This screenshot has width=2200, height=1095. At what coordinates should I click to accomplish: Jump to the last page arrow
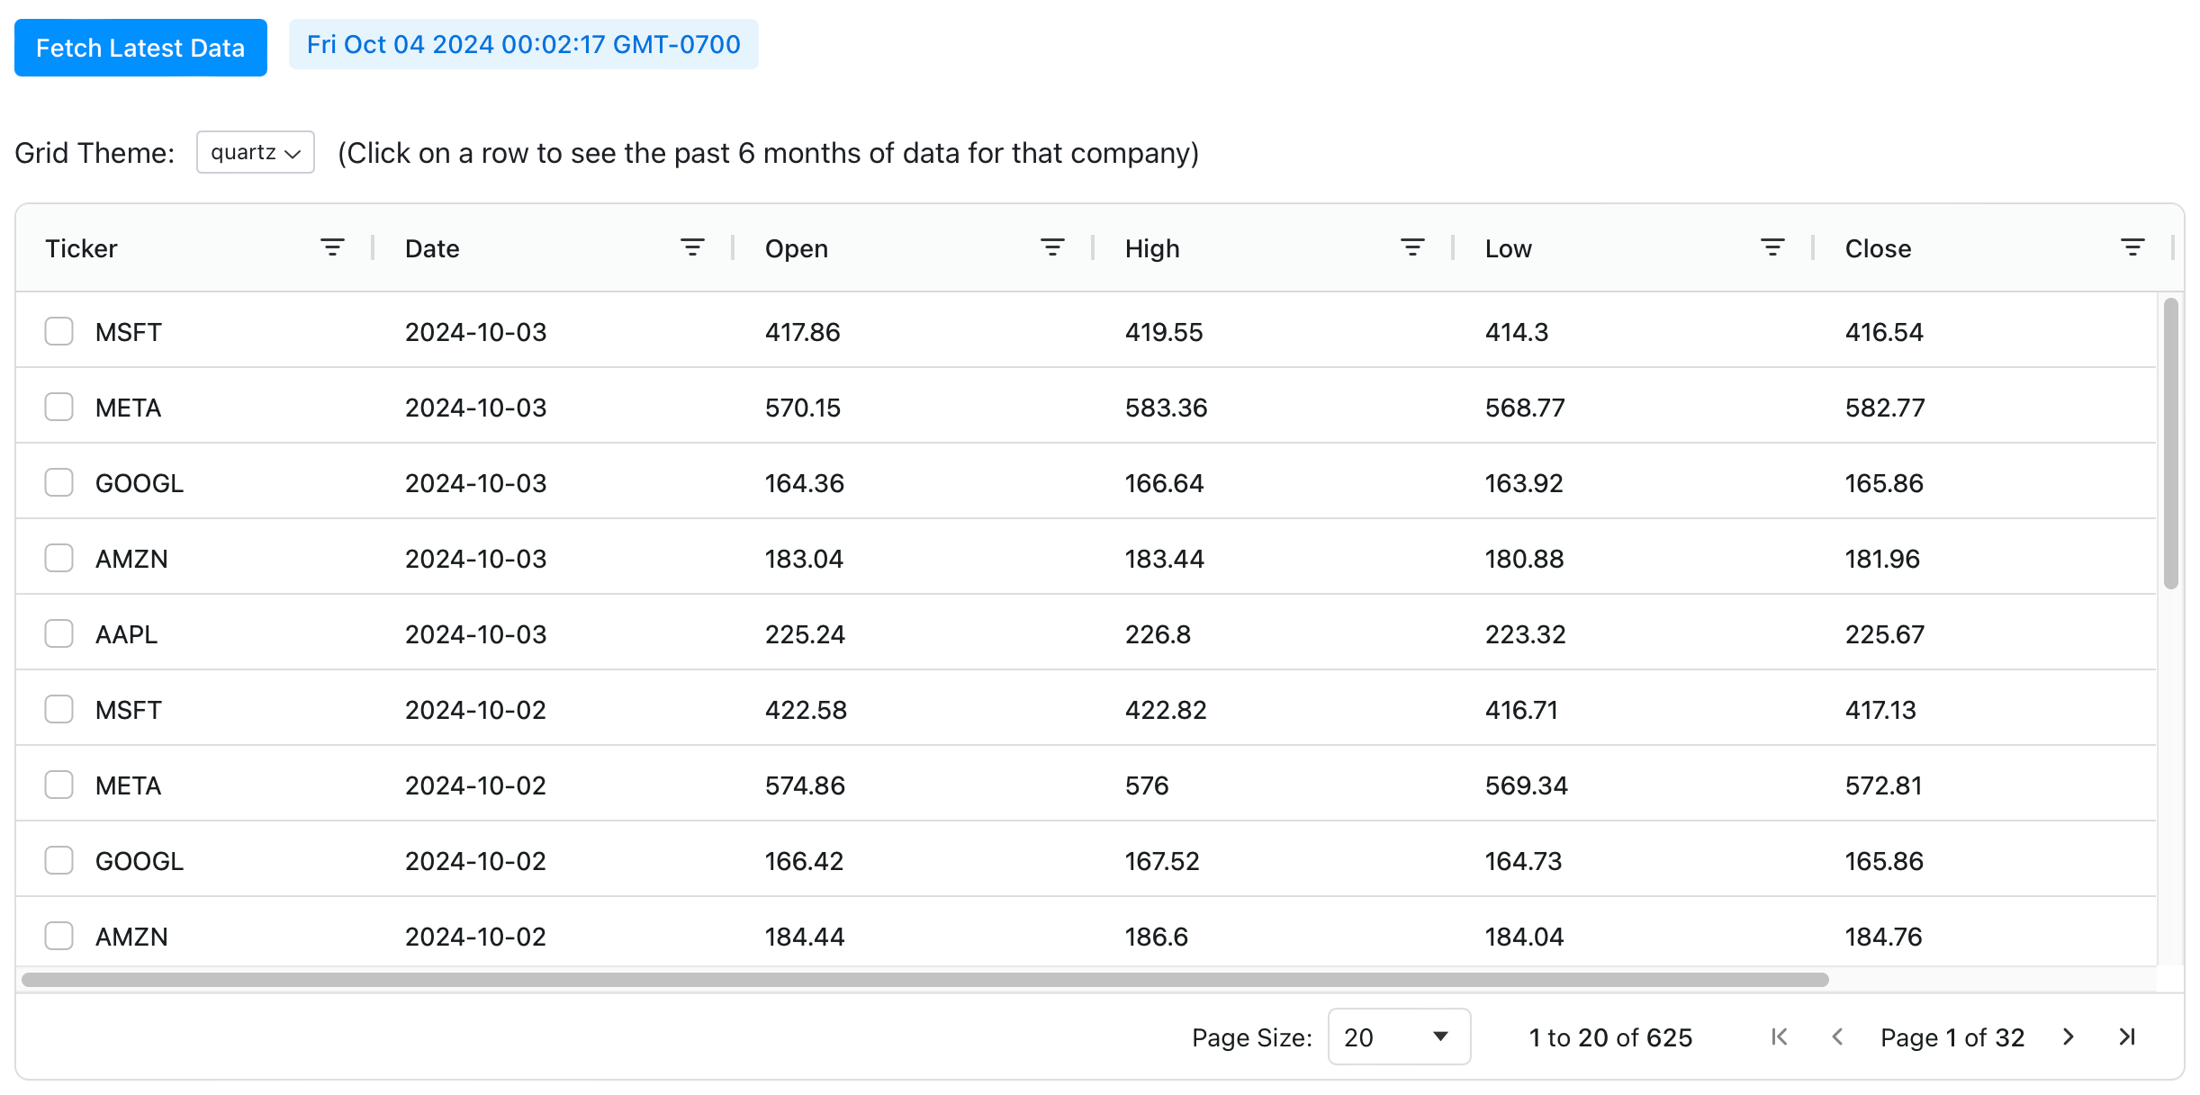point(2127,1037)
